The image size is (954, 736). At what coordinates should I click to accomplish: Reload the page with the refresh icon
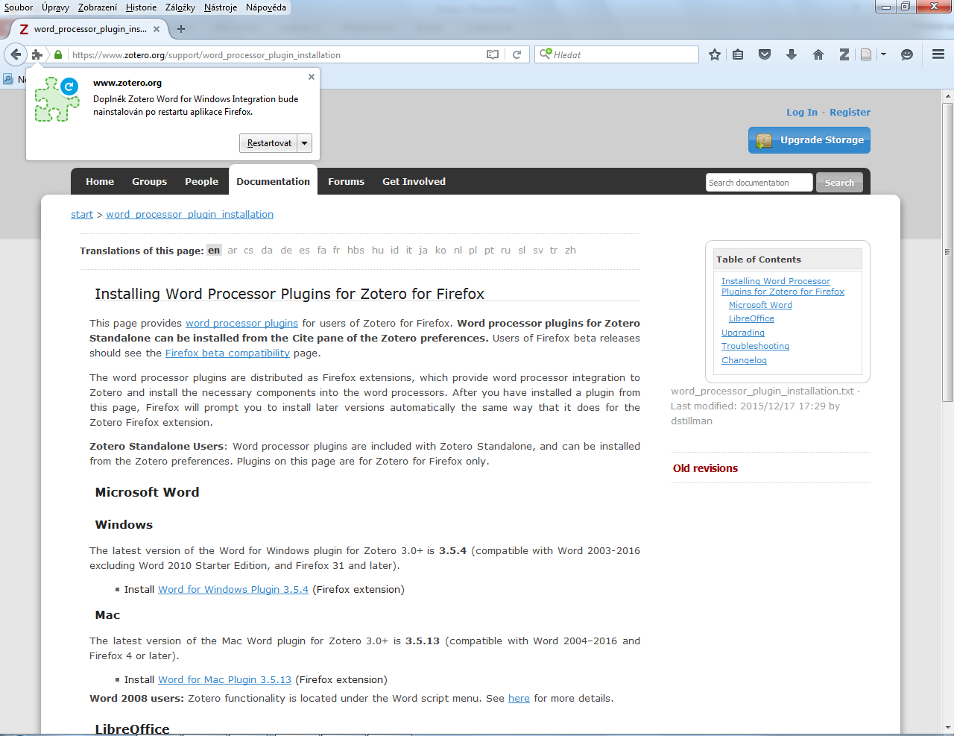(x=517, y=54)
